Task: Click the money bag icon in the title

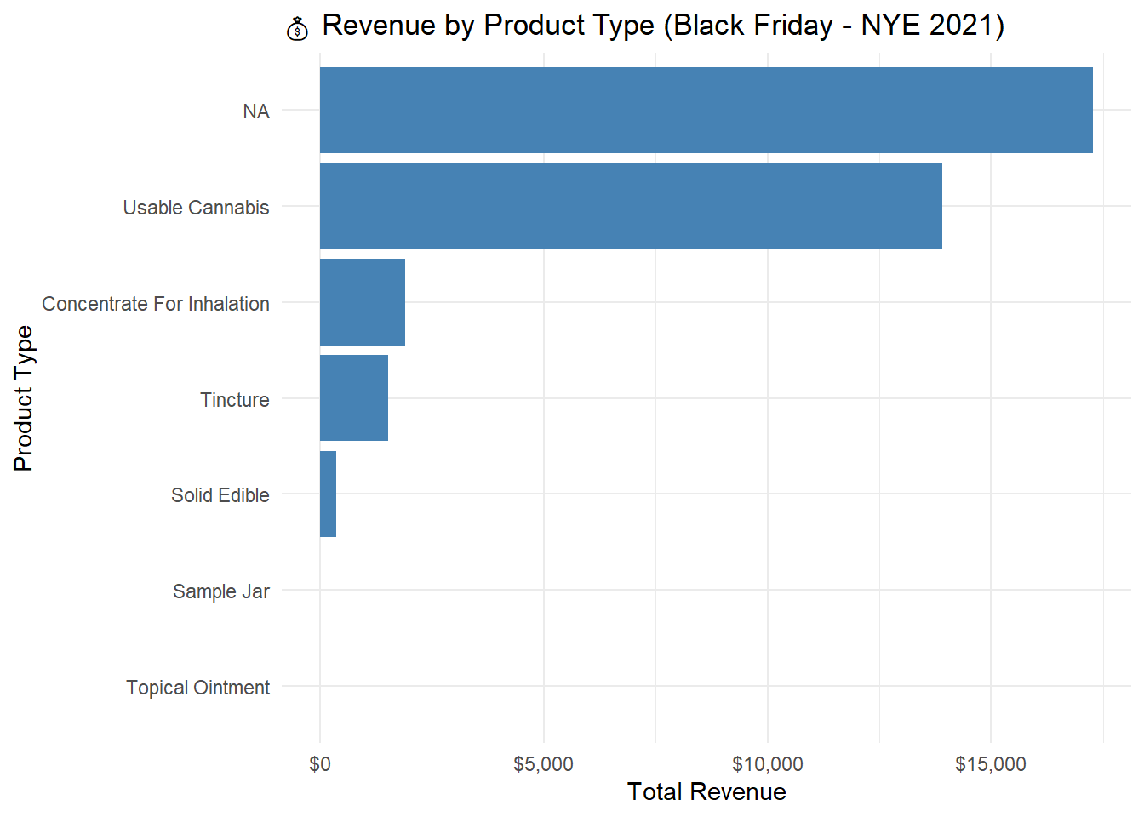Action: click(x=297, y=29)
